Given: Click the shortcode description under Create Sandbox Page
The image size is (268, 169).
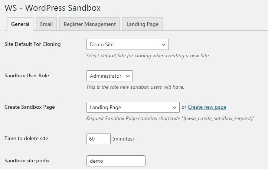Looking at the screenshot, I should (170, 118).
